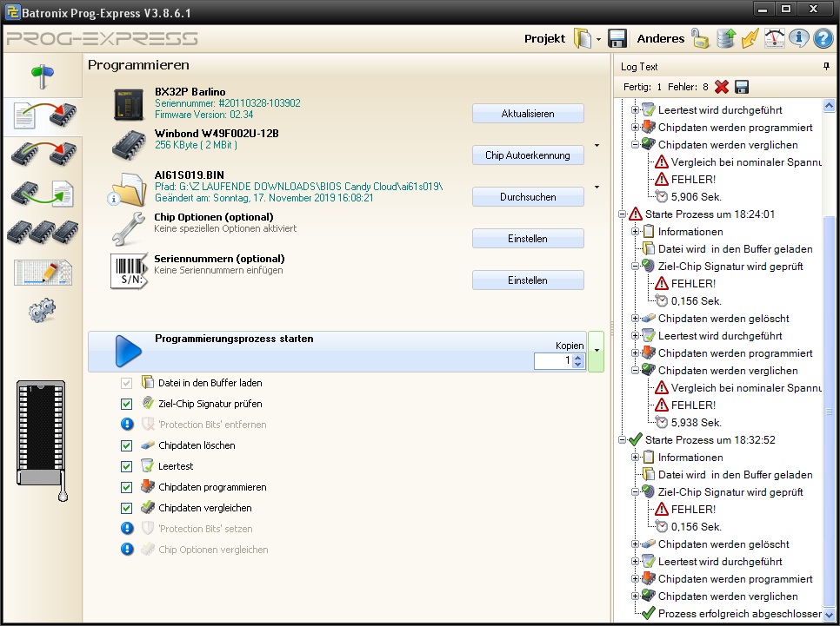This screenshot has width=840, height=626.
Task: Click the Durchsuchen button
Action: (x=528, y=197)
